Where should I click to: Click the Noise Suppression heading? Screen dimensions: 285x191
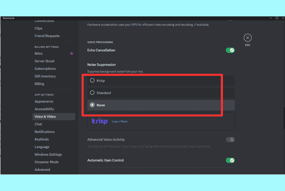[102, 65]
